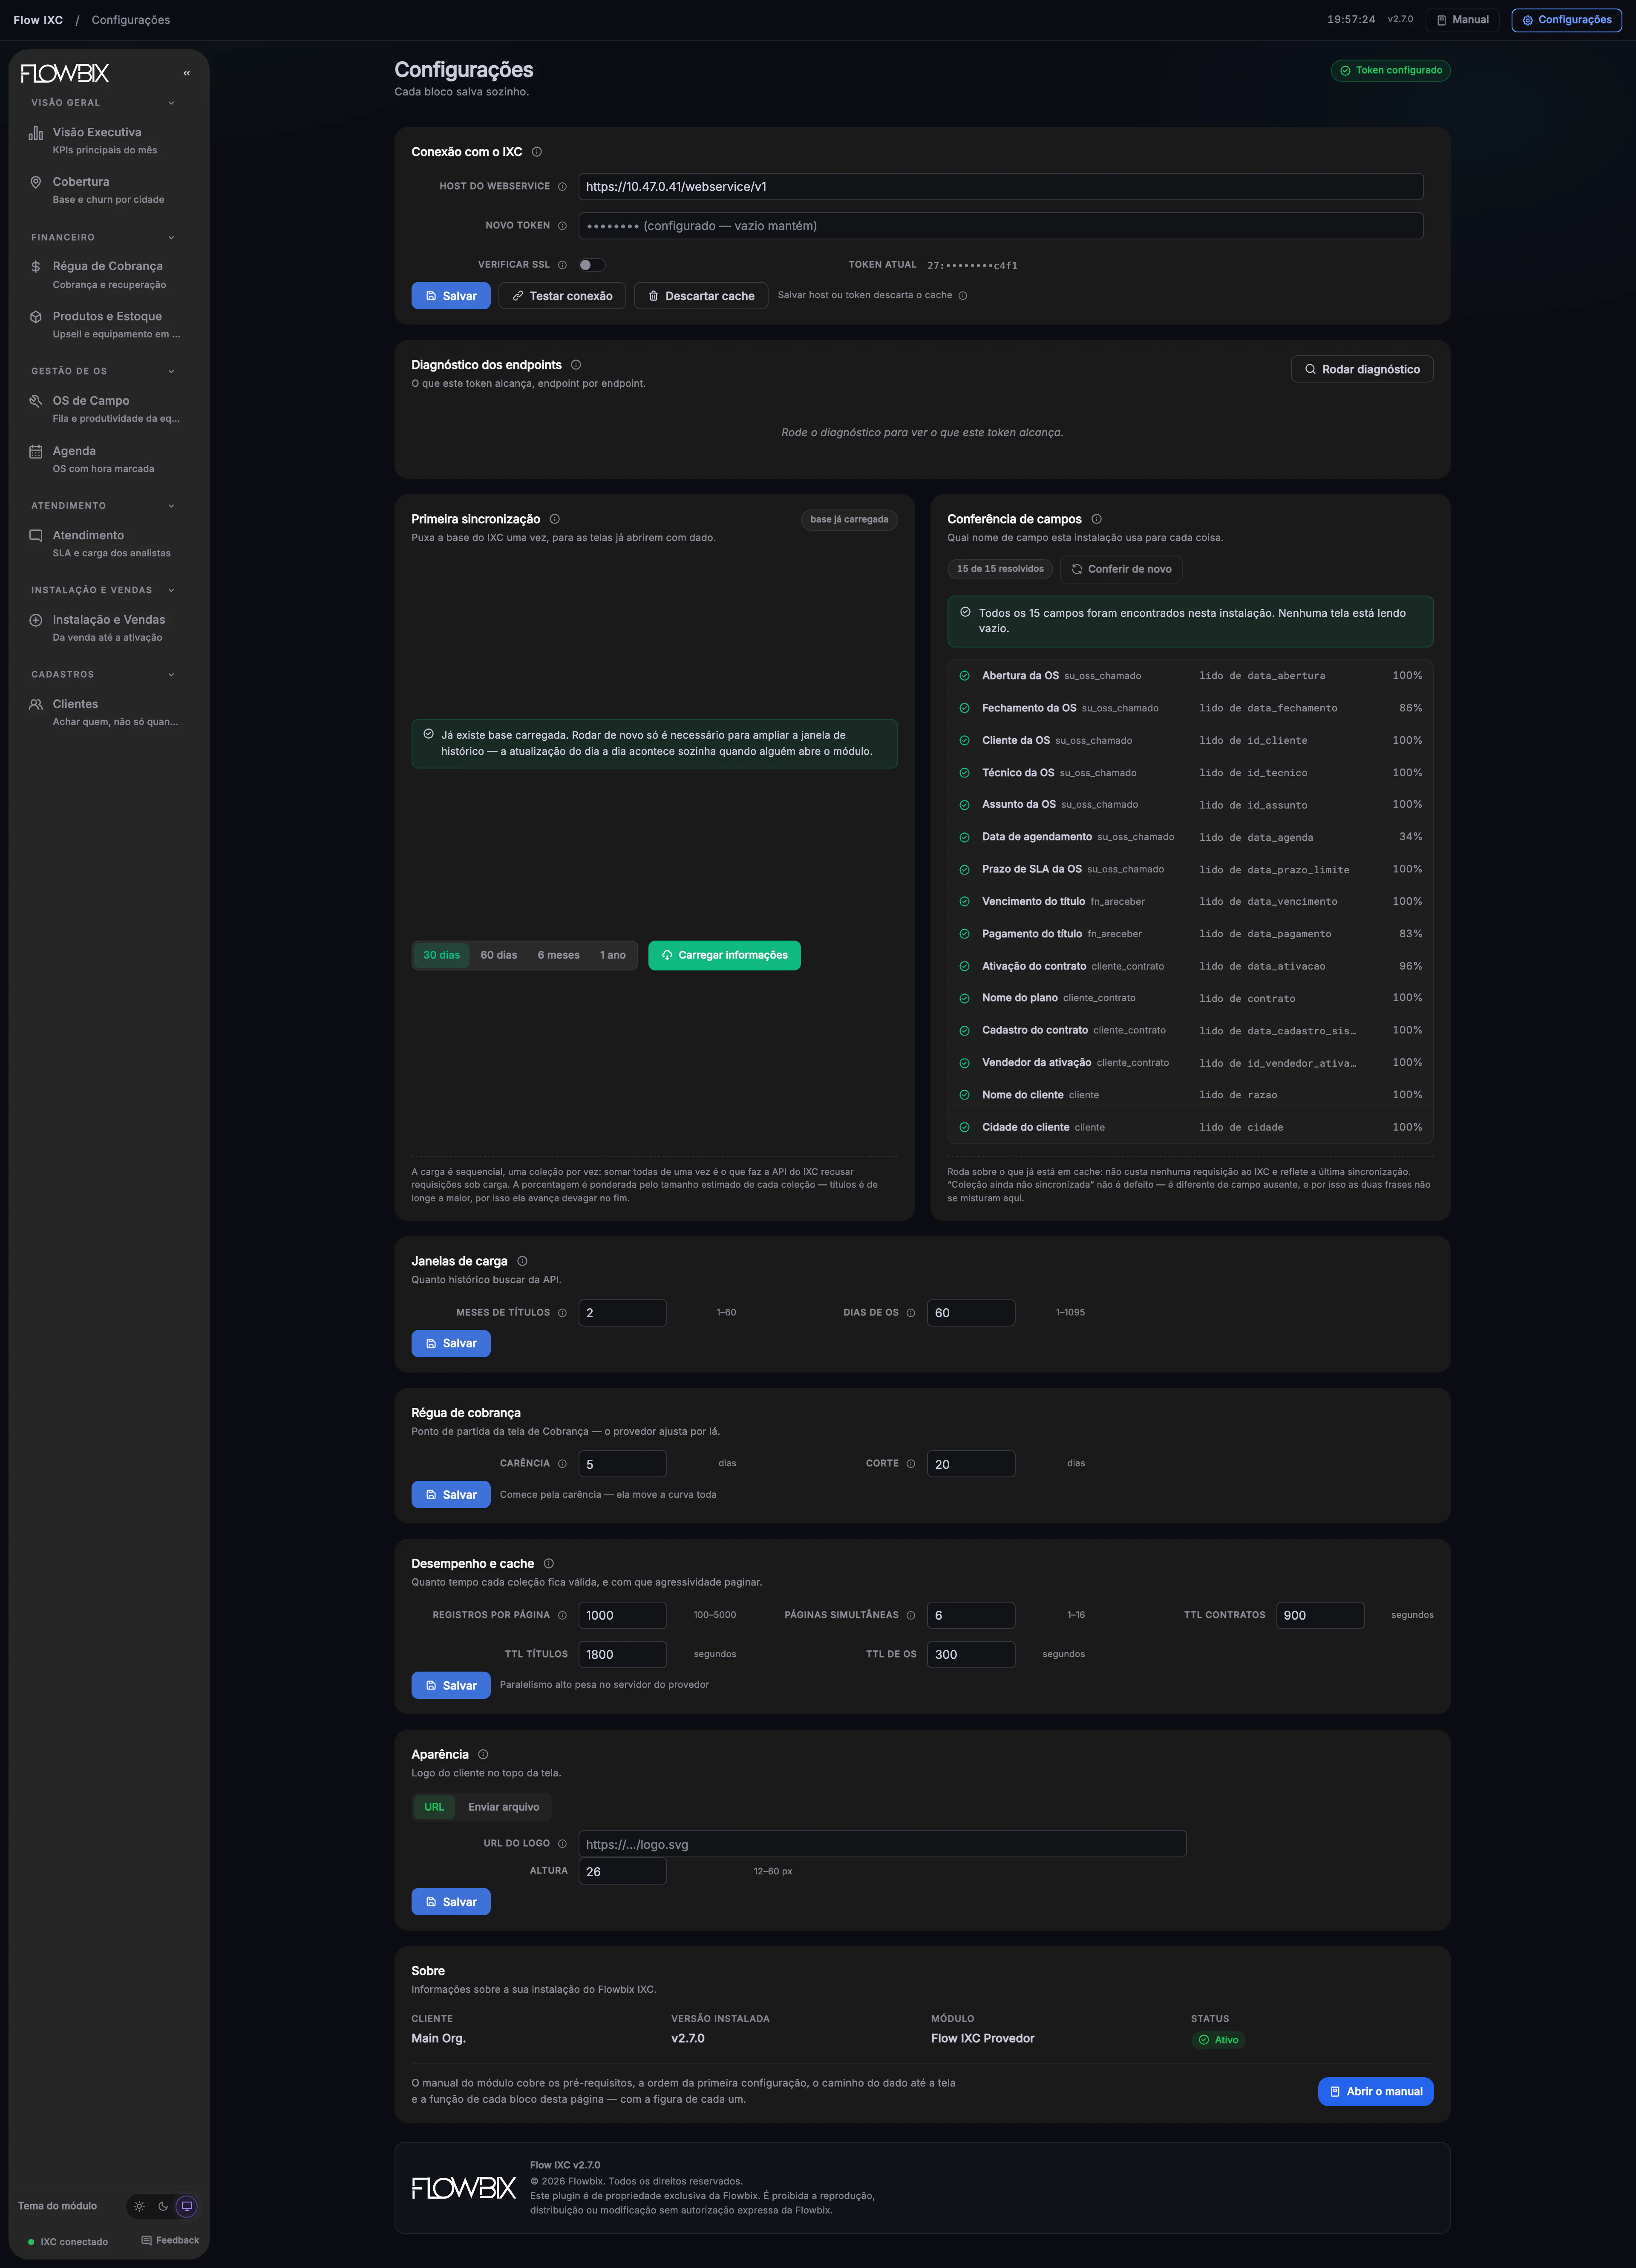Save the Conexão com o IXC block
The image size is (1636, 2268).
click(451, 296)
